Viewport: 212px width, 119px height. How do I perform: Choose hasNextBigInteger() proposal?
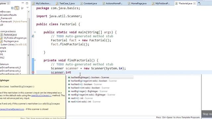tap(100, 77)
